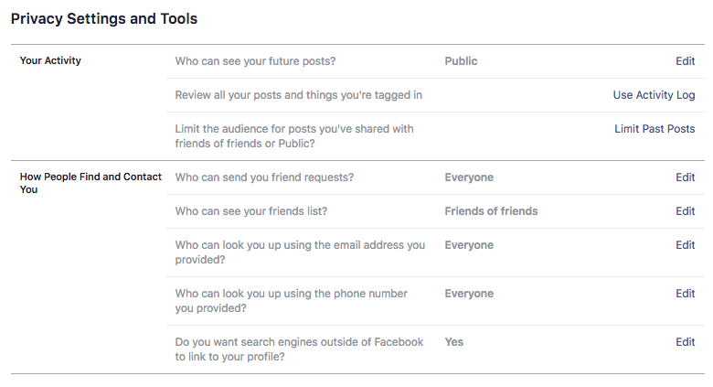Click the search engines outside of Facebook question
Viewport: 713px width, 387px height.
(x=299, y=349)
